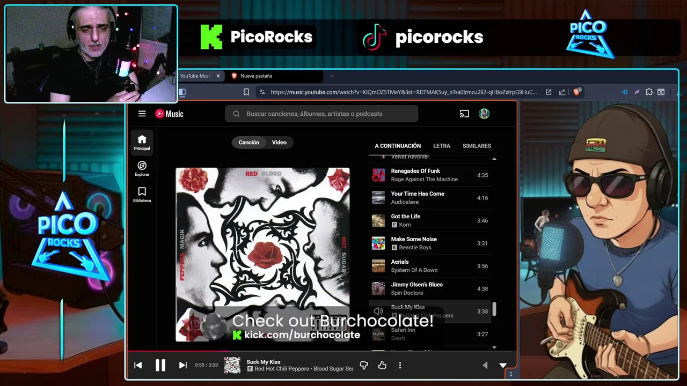Skip to the previous track

pyautogui.click(x=138, y=365)
